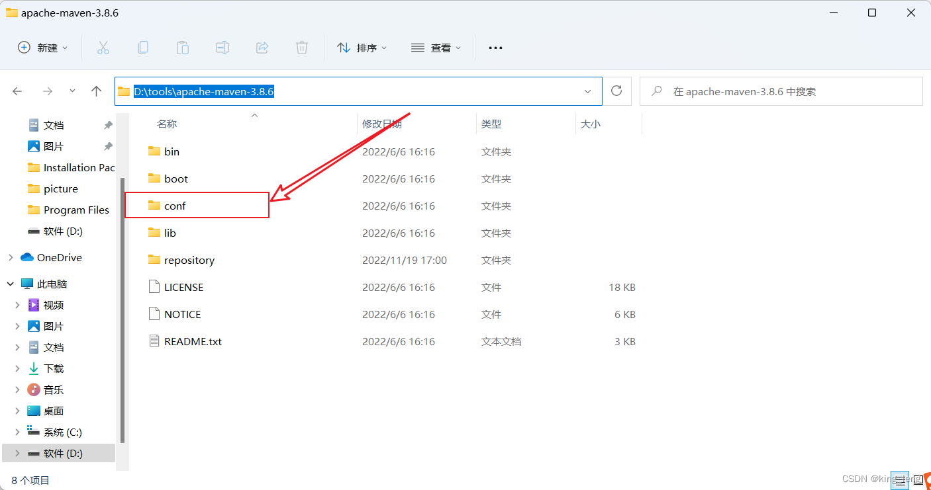Expand the 软件 (D:) drive node under 此电脑

point(18,453)
